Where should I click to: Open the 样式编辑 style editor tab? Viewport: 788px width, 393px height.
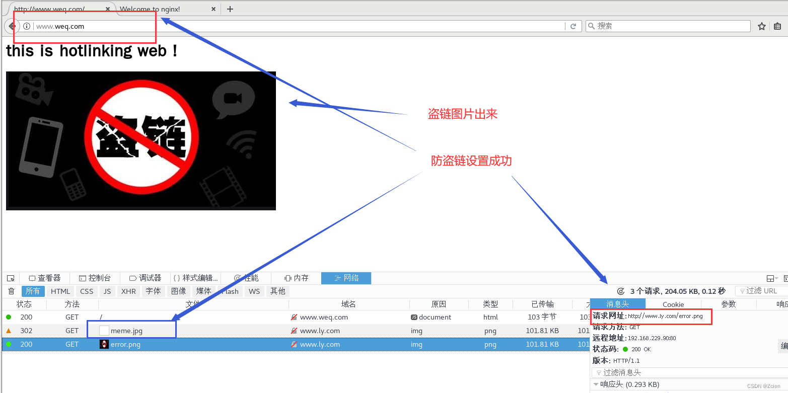point(195,278)
